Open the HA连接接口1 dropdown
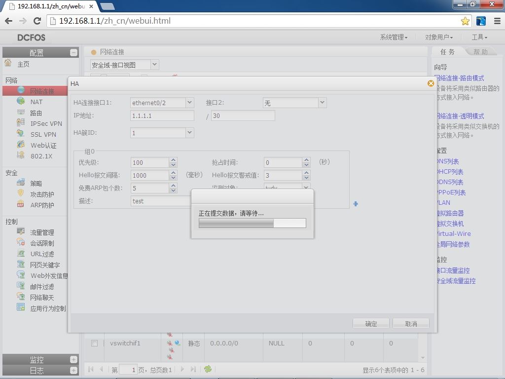This screenshot has height=379, width=505. click(x=190, y=103)
